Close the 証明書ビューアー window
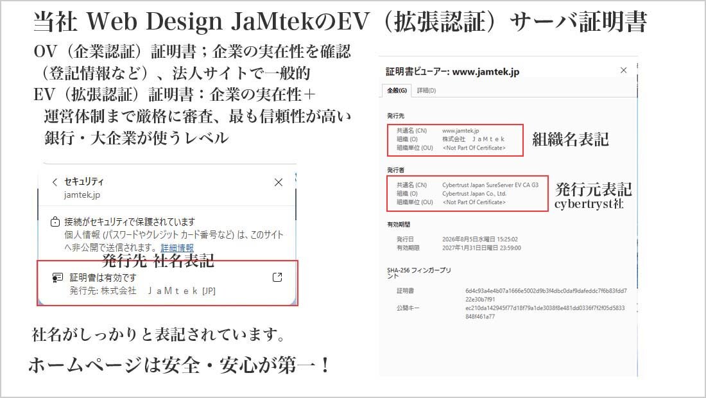This screenshot has height=398, width=706. [x=624, y=70]
